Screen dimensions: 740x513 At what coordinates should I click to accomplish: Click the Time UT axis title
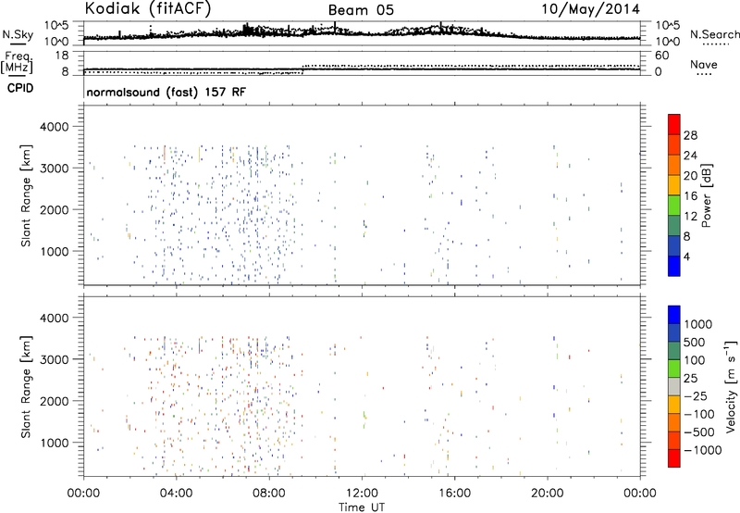pyautogui.click(x=362, y=507)
